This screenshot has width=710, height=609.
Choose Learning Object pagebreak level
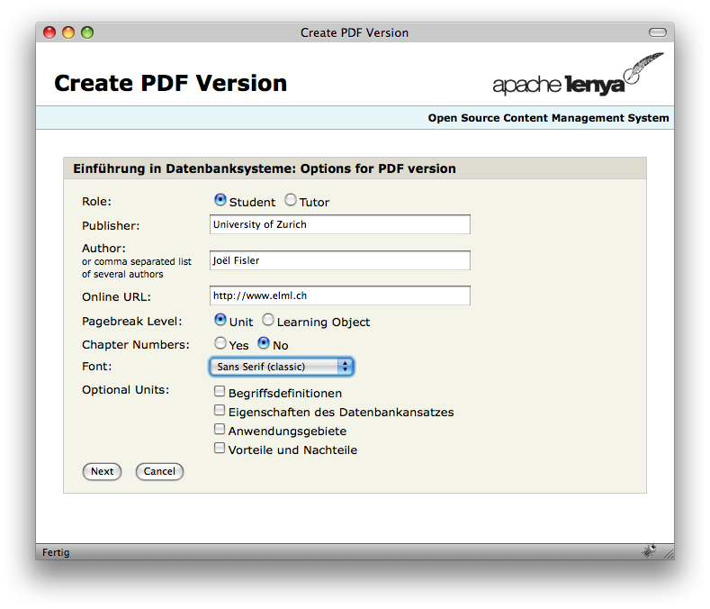(x=268, y=320)
